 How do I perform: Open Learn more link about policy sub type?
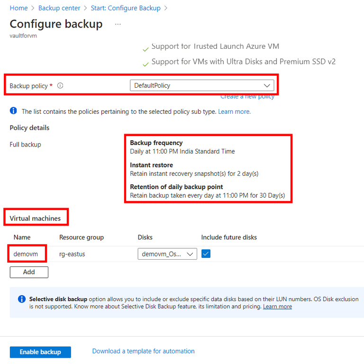pyautogui.click(x=234, y=111)
